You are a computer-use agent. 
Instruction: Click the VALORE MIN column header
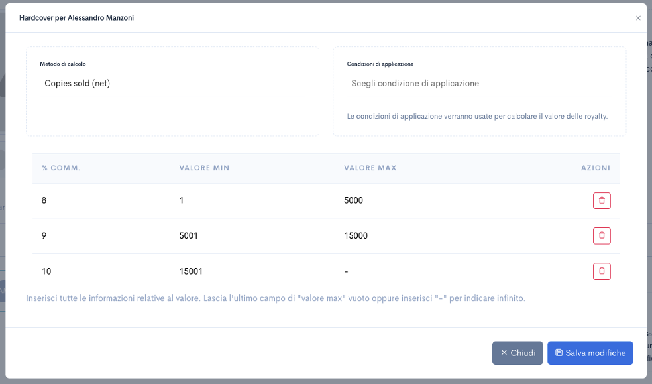[x=204, y=168]
